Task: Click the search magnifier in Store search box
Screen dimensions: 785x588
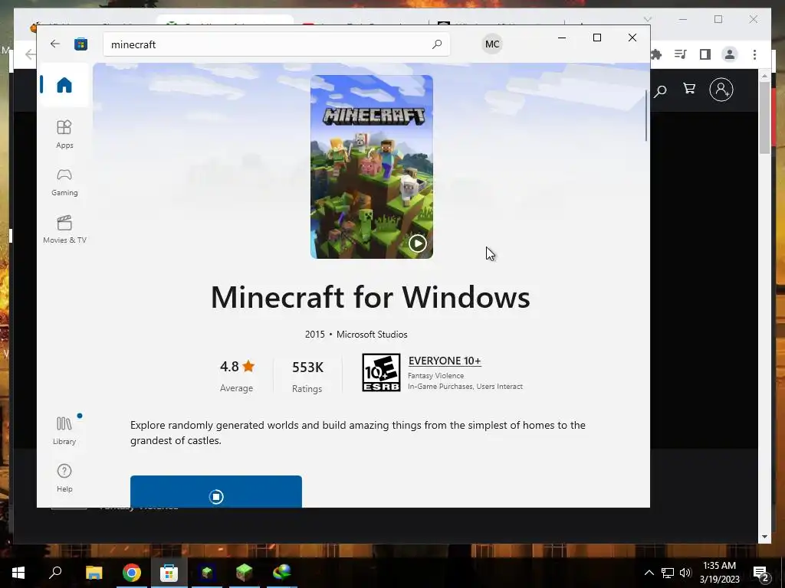Action: click(436, 44)
